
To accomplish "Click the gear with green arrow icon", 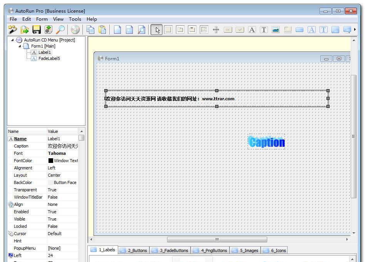I will [49, 30].
